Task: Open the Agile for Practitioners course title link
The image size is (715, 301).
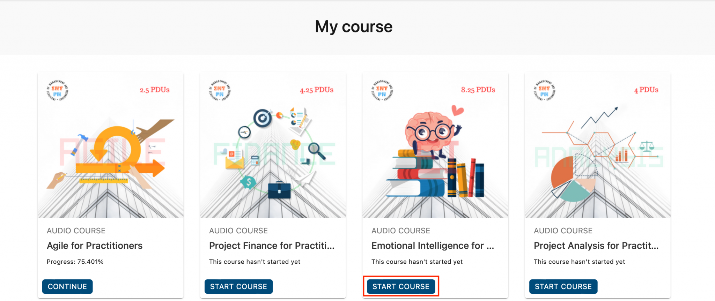Action: coord(95,246)
